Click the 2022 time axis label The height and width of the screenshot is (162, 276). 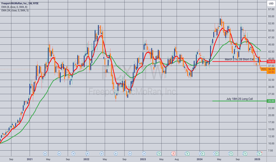pyautogui.click(x=86, y=159)
